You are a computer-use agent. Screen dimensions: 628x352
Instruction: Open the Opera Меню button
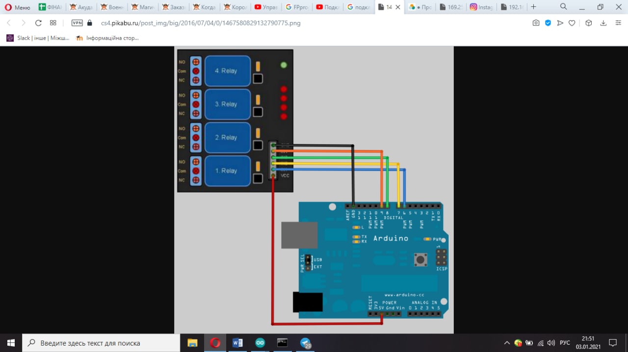pos(17,7)
